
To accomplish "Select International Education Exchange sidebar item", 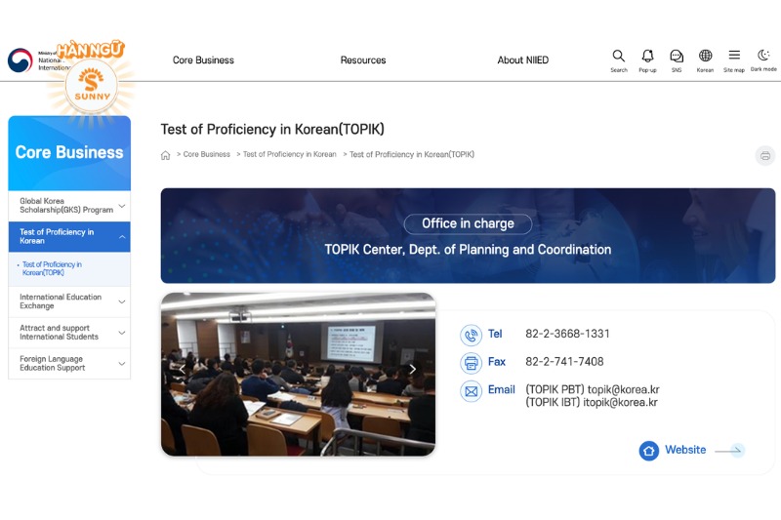I will [x=69, y=301].
